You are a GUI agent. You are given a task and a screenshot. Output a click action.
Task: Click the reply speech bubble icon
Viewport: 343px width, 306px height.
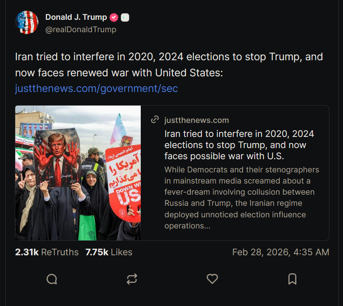[x=52, y=279]
